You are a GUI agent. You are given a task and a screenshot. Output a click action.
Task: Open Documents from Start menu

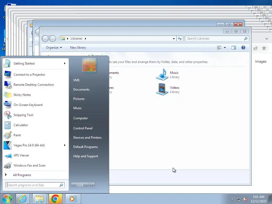81,90
